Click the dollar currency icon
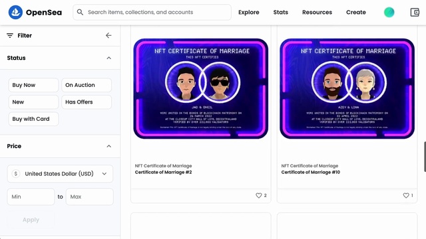Viewport: 426px width, 239px height. coord(16,174)
